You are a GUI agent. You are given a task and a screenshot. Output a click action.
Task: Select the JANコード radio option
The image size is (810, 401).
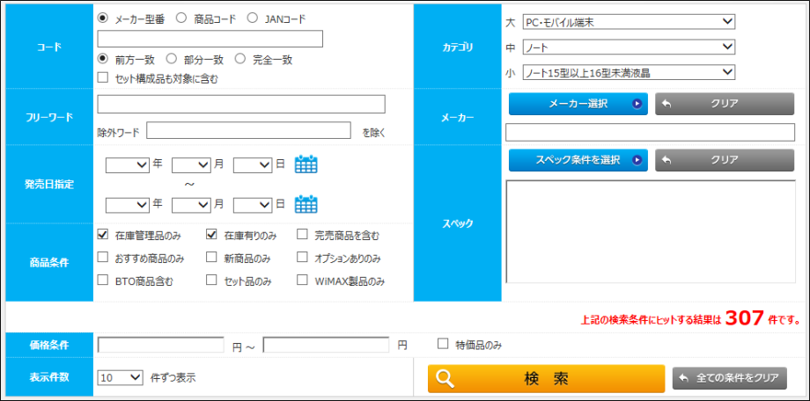252,18
